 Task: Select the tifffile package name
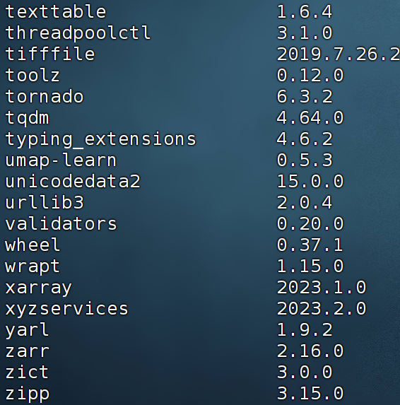click(x=50, y=54)
